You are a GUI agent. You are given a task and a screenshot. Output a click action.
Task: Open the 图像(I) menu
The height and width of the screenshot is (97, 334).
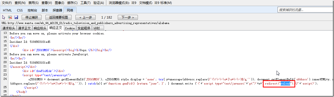(60, 3)
